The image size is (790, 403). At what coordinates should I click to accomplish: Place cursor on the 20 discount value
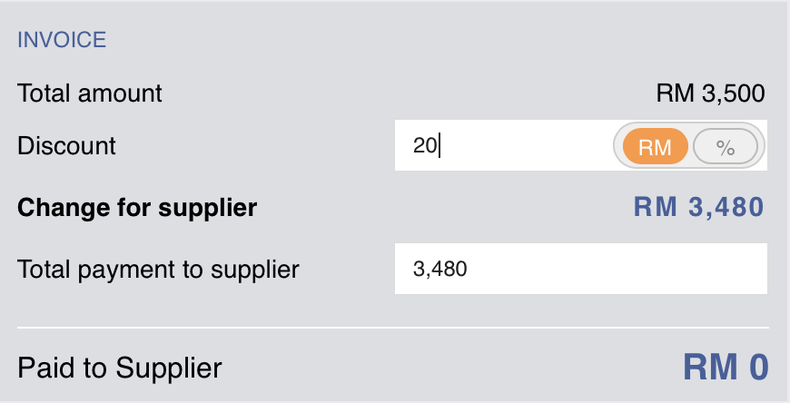pos(424,145)
